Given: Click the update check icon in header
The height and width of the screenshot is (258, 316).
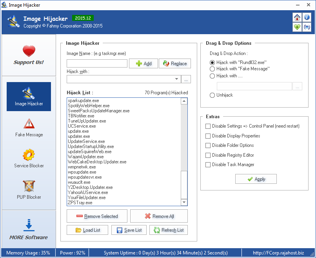Looking at the screenshot, I should [x=307, y=27].
